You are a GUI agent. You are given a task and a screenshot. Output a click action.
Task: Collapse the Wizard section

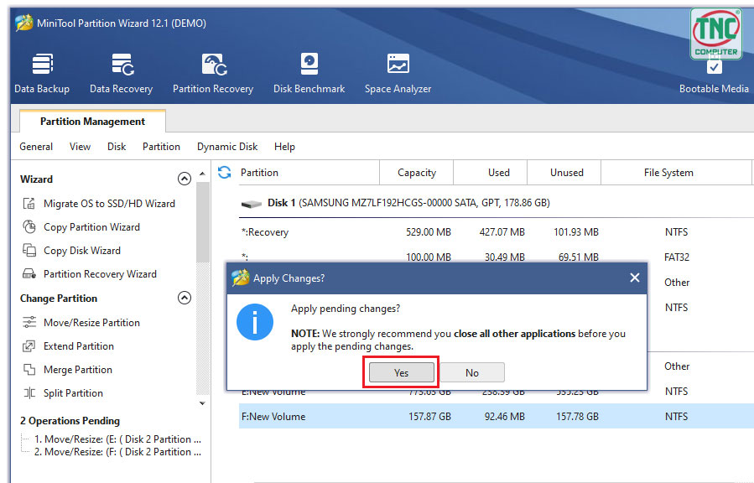(185, 179)
